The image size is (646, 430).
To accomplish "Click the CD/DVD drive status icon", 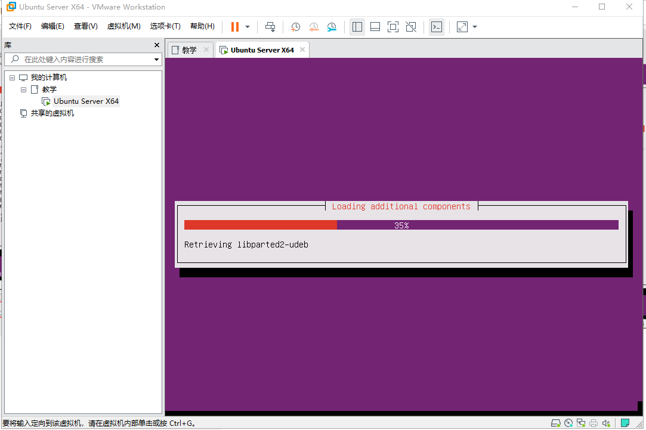I will pos(568,423).
